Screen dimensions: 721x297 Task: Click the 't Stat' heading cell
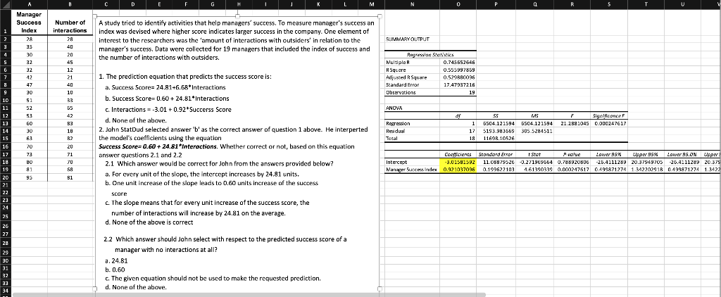(x=535, y=154)
